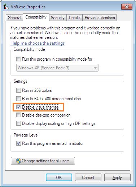Viewport: 136px width, 187px height.
Task: Click Help me choose the settings link
Action: point(38,43)
